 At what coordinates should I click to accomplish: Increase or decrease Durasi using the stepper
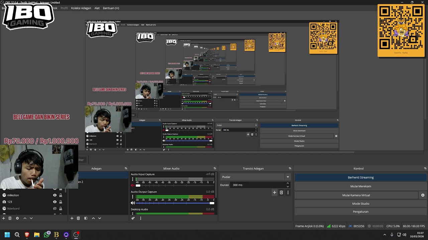pos(288,185)
